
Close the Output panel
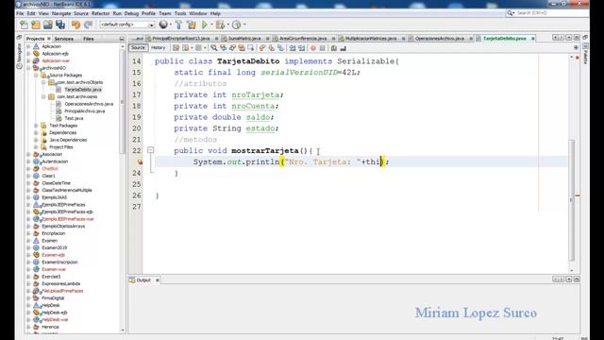tap(158, 280)
